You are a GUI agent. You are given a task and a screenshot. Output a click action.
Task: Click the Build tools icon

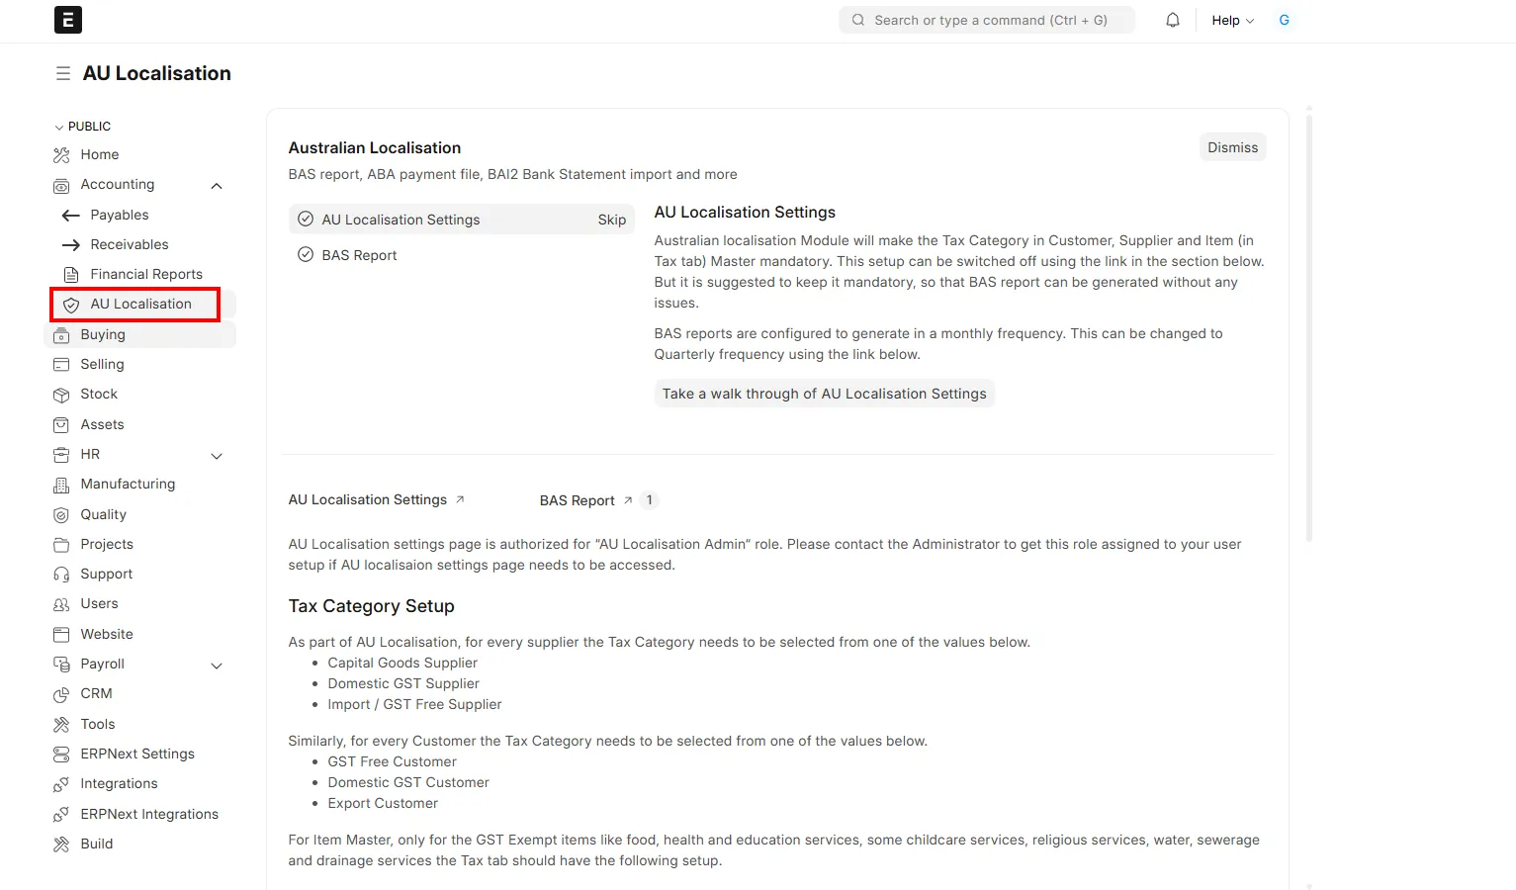tap(61, 845)
